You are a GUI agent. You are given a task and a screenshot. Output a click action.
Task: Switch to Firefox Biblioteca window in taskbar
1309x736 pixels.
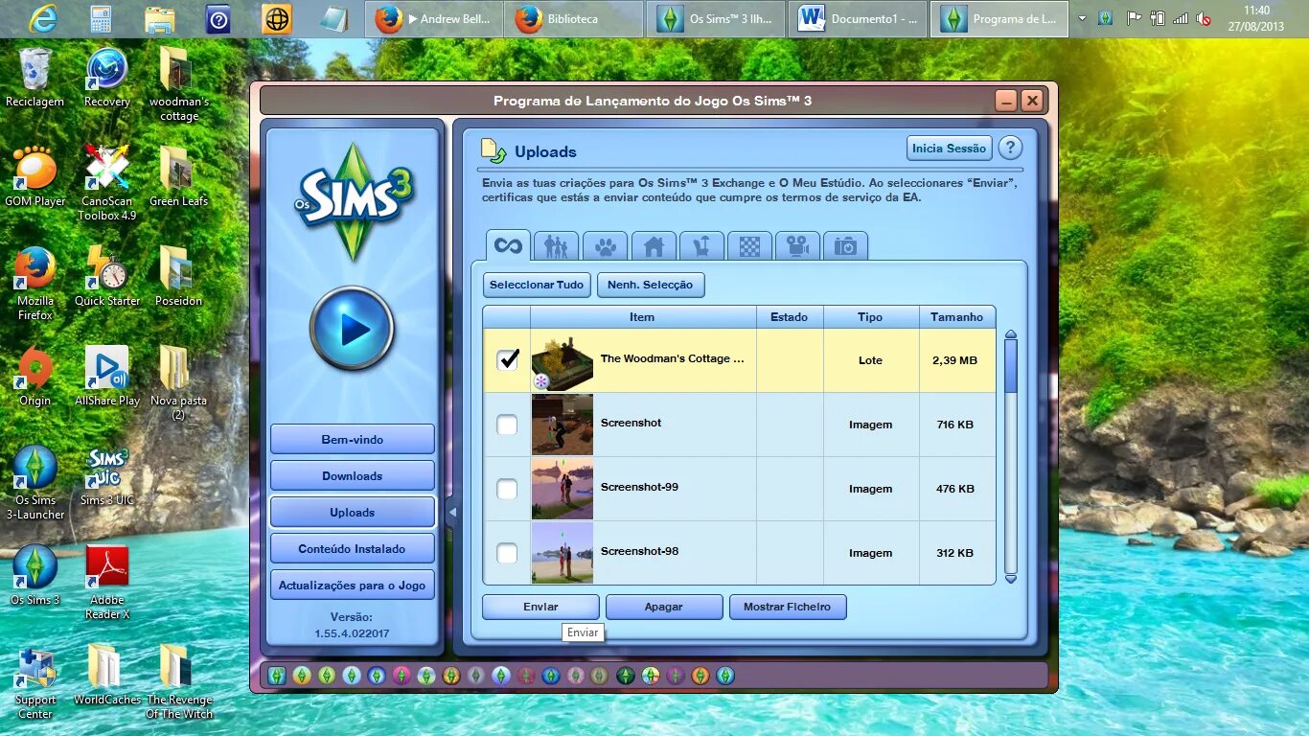tap(574, 19)
